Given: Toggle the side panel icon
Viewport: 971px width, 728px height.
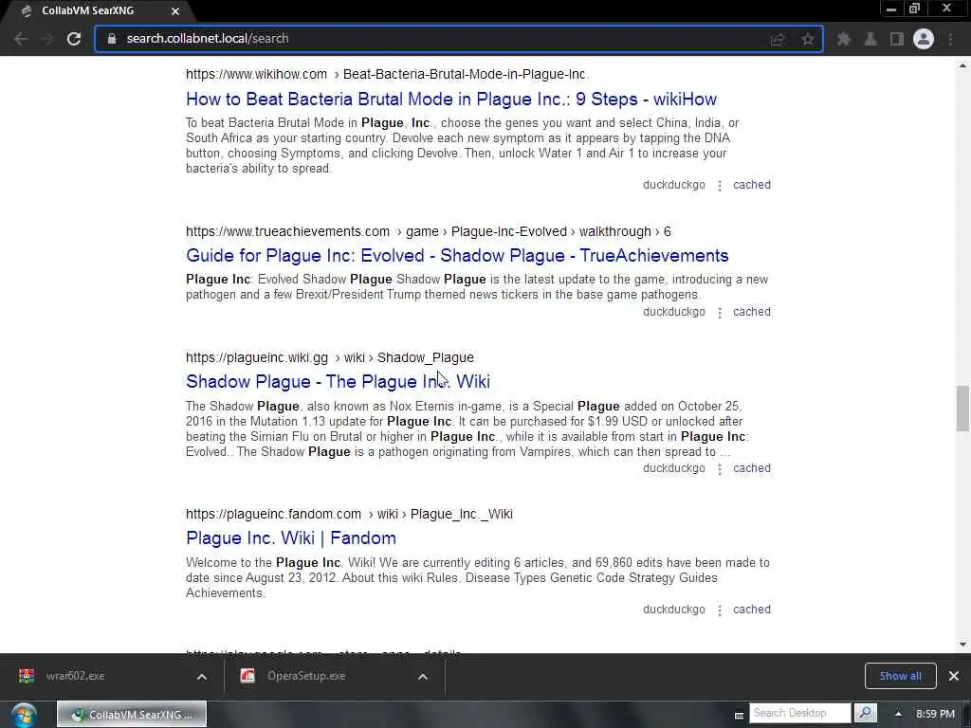Looking at the screenshot, I should click(x=897, y=39).
